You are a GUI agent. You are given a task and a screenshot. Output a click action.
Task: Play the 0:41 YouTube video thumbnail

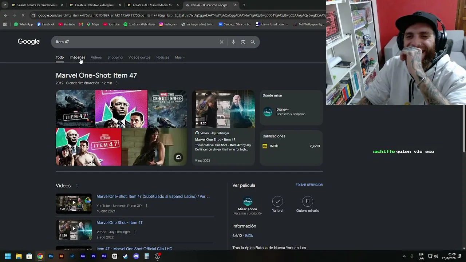74,203
